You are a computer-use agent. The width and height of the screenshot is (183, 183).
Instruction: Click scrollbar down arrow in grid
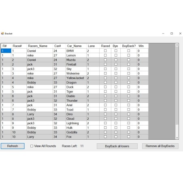(x=177, y=138)
